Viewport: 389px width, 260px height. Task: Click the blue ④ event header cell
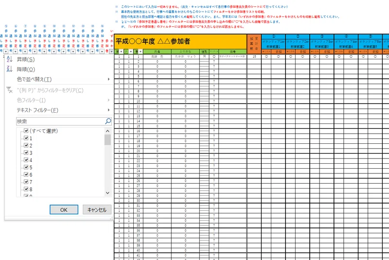(x=346, y=36)
